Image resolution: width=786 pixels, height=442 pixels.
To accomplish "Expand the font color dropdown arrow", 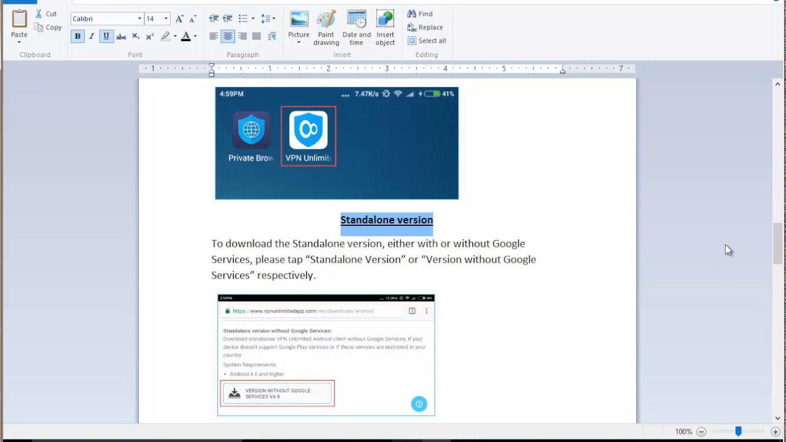I will click(x=195, y=36).
